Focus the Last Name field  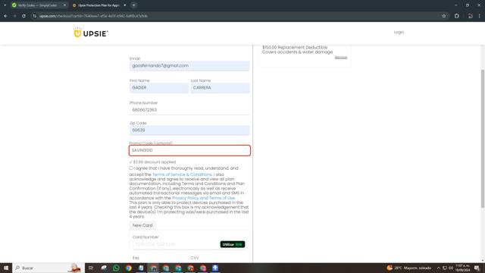pos(220,88)
